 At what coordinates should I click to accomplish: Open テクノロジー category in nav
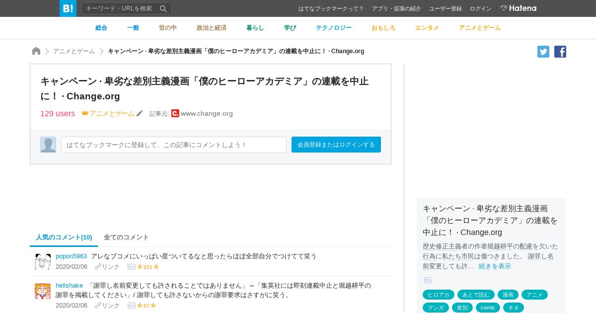coord(334,28)
